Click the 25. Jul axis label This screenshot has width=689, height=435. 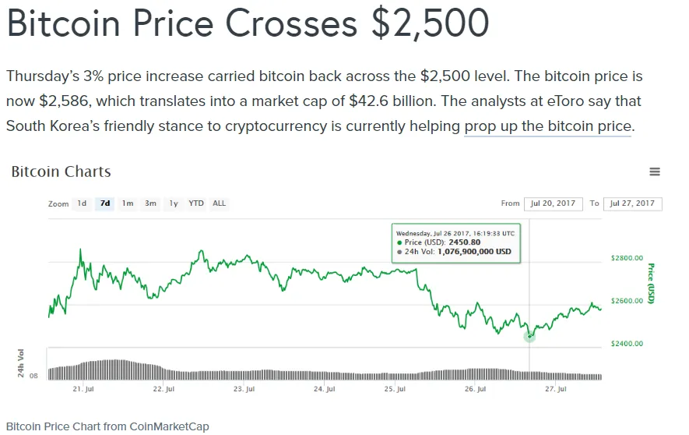395,389
